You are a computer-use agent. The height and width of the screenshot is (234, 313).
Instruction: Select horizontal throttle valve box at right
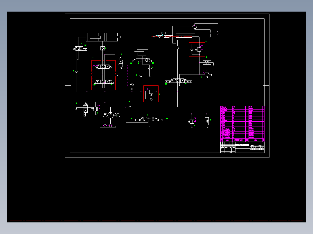coord(207,63)
